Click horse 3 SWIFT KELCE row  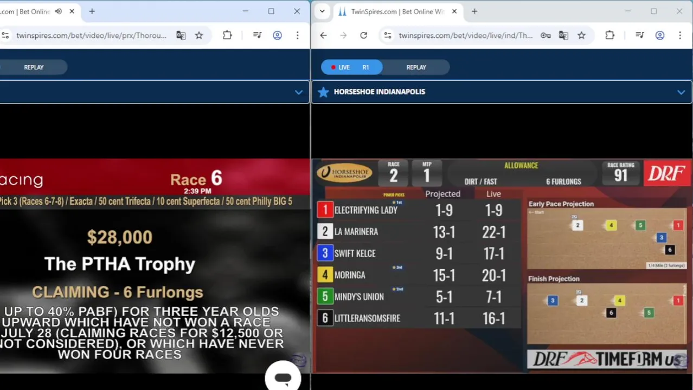point(418,253)
